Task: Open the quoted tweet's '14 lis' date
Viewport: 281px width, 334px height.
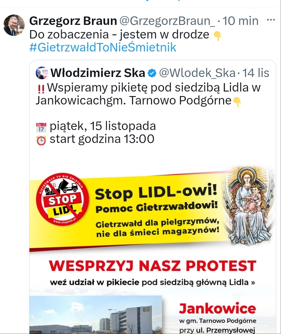Action: pos(255,73)
